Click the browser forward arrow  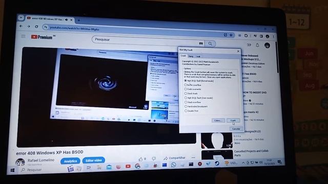pos(29,27)
